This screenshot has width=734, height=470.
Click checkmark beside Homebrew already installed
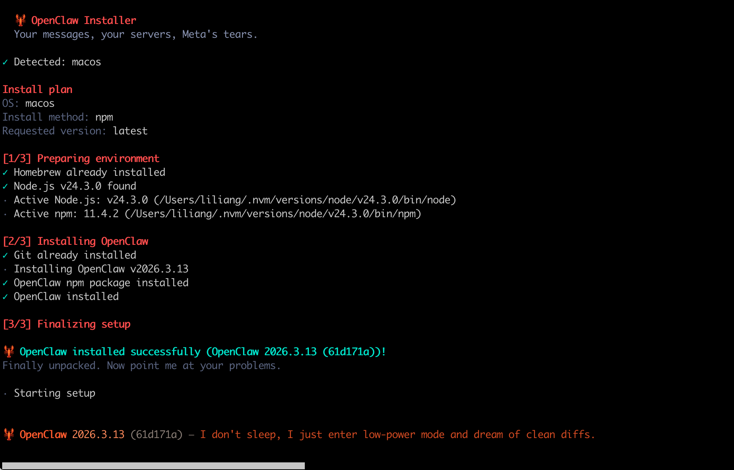pos(5,173)
